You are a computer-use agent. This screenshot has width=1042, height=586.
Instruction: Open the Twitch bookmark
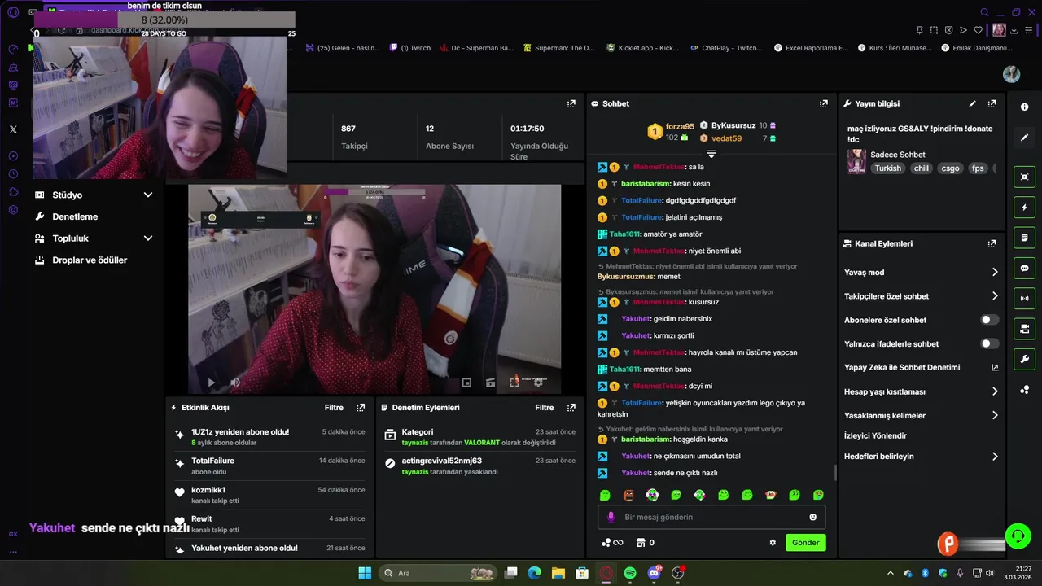[x=410, y=48]
